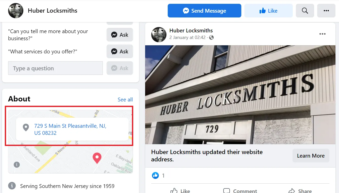Screen dimensions: 339x193
Task: Open the 729 S Main St address link
Action: click(70, 129)
